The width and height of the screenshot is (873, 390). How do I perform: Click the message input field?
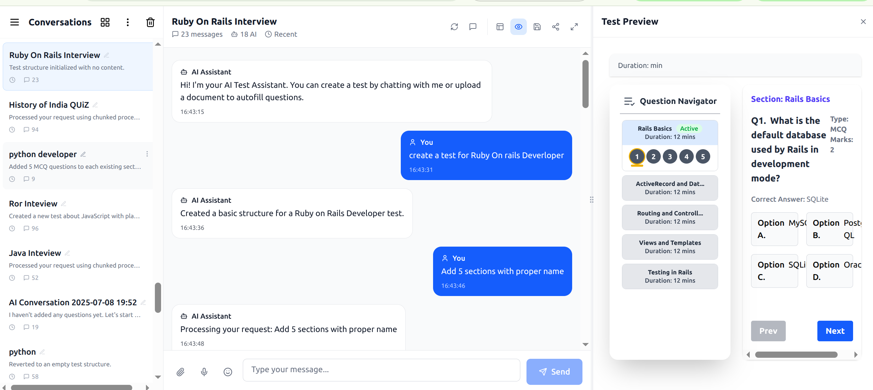click(381, 370)
